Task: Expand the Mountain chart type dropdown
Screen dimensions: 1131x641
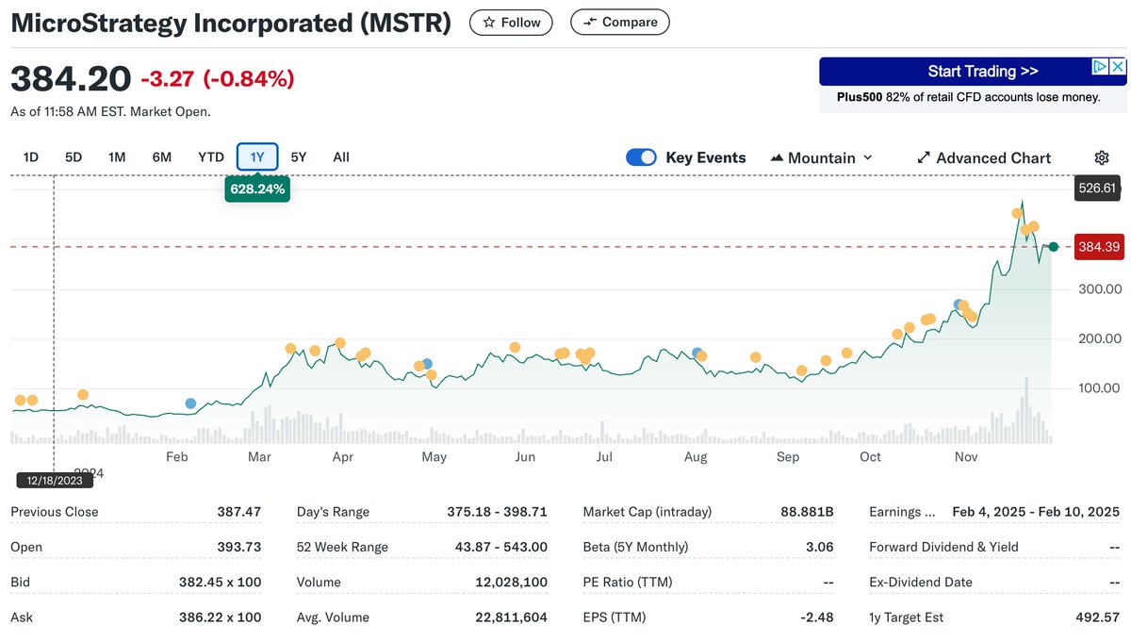Action: tap(822, 157)
